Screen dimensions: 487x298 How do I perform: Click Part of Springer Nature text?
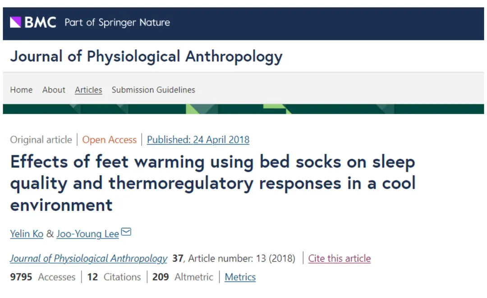(117, 22)
